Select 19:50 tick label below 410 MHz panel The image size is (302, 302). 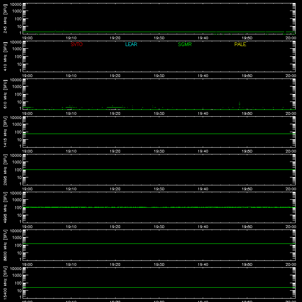coord(247,76)
